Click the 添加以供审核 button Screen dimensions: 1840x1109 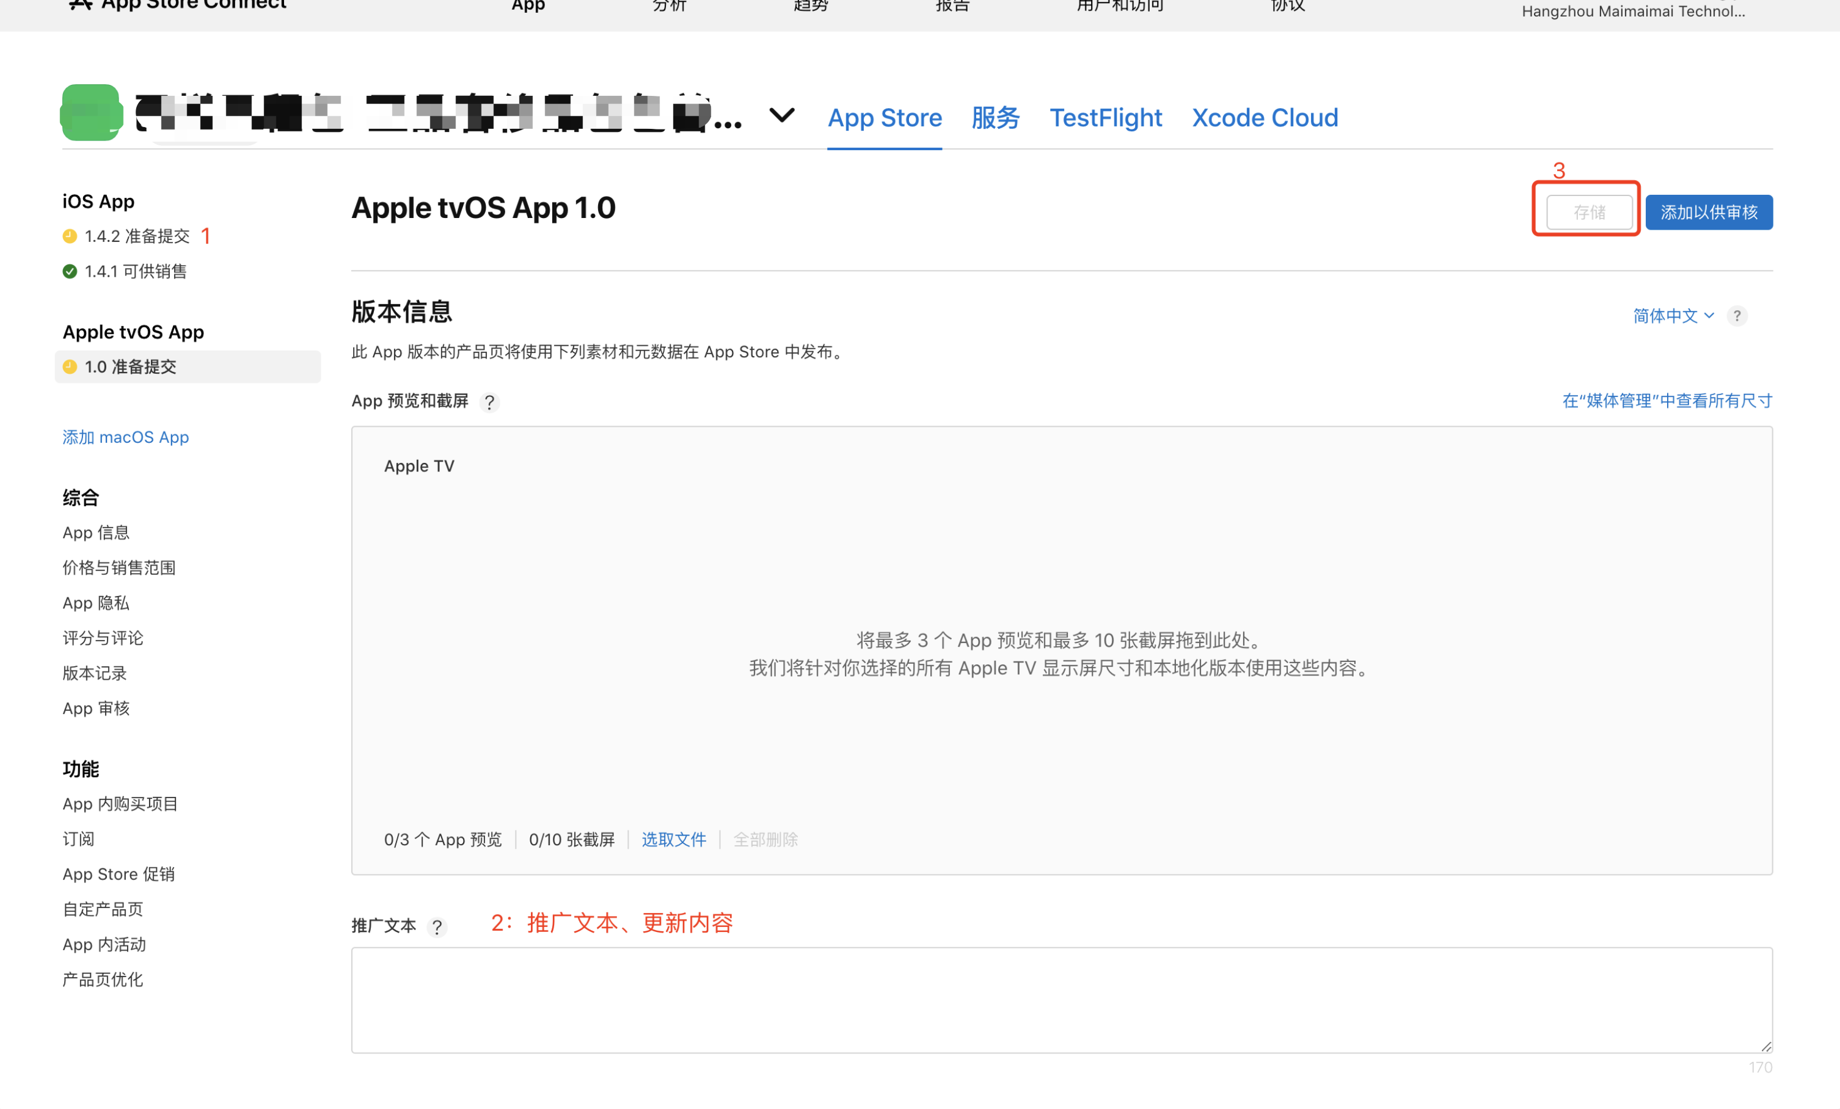click(x=1709, y=212)
